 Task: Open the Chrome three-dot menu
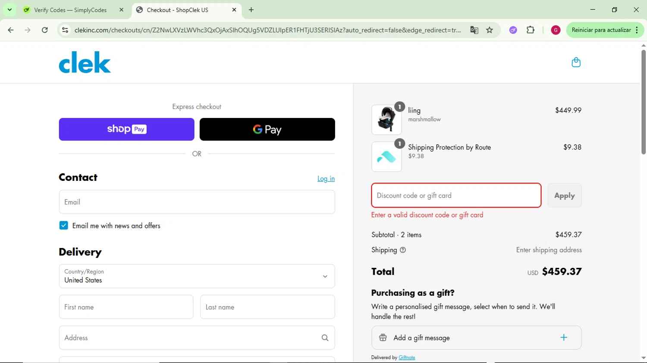coord(637,30)
